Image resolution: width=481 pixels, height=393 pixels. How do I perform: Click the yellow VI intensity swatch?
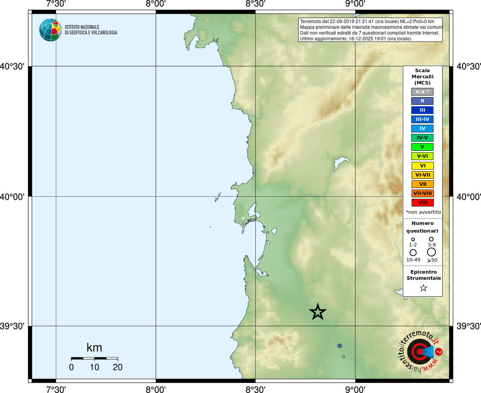pyautogui.click(x=423, y=166)
